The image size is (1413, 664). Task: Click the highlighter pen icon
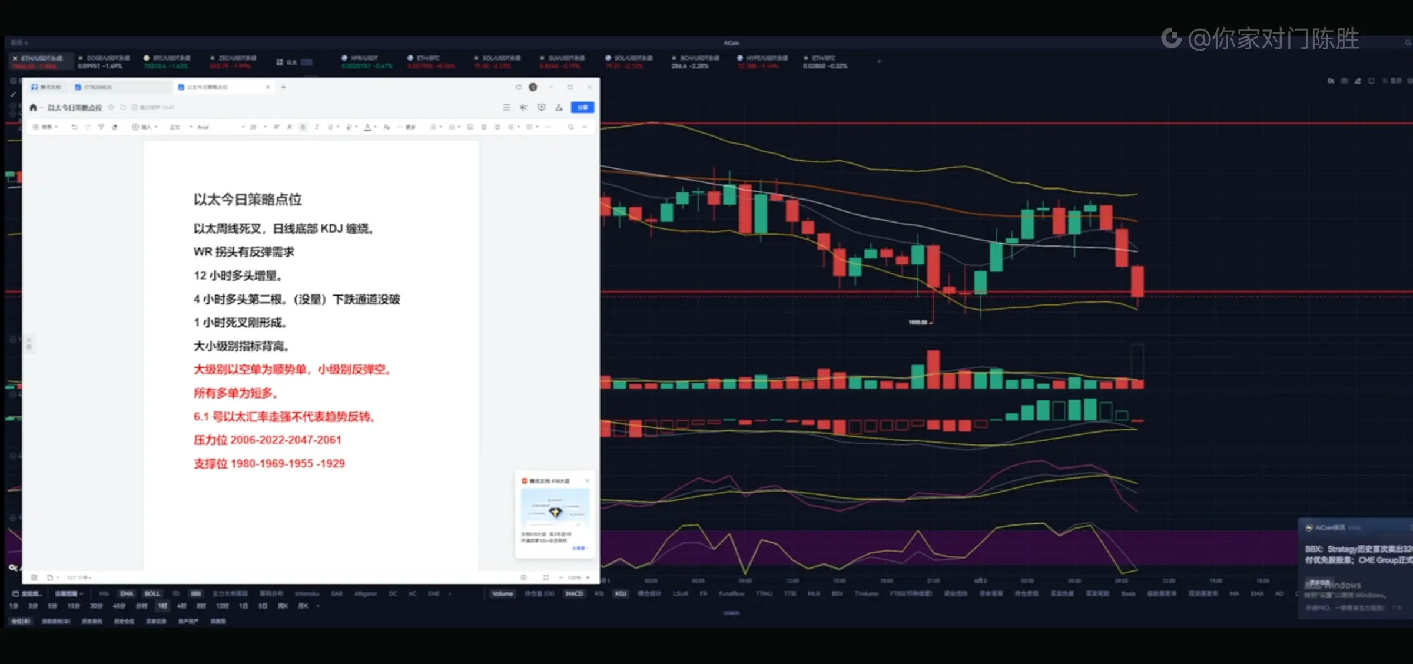point(349,127)
